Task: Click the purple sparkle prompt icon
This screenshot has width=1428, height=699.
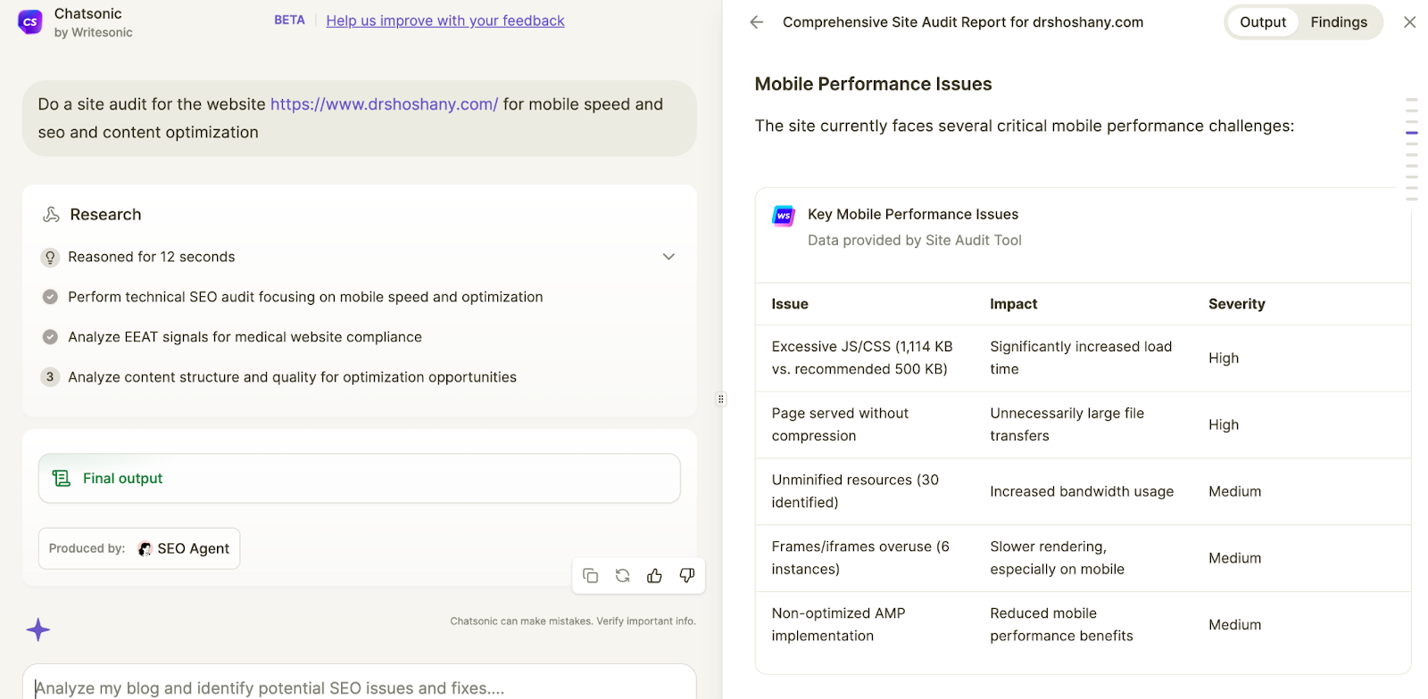Action: [38, 630]
